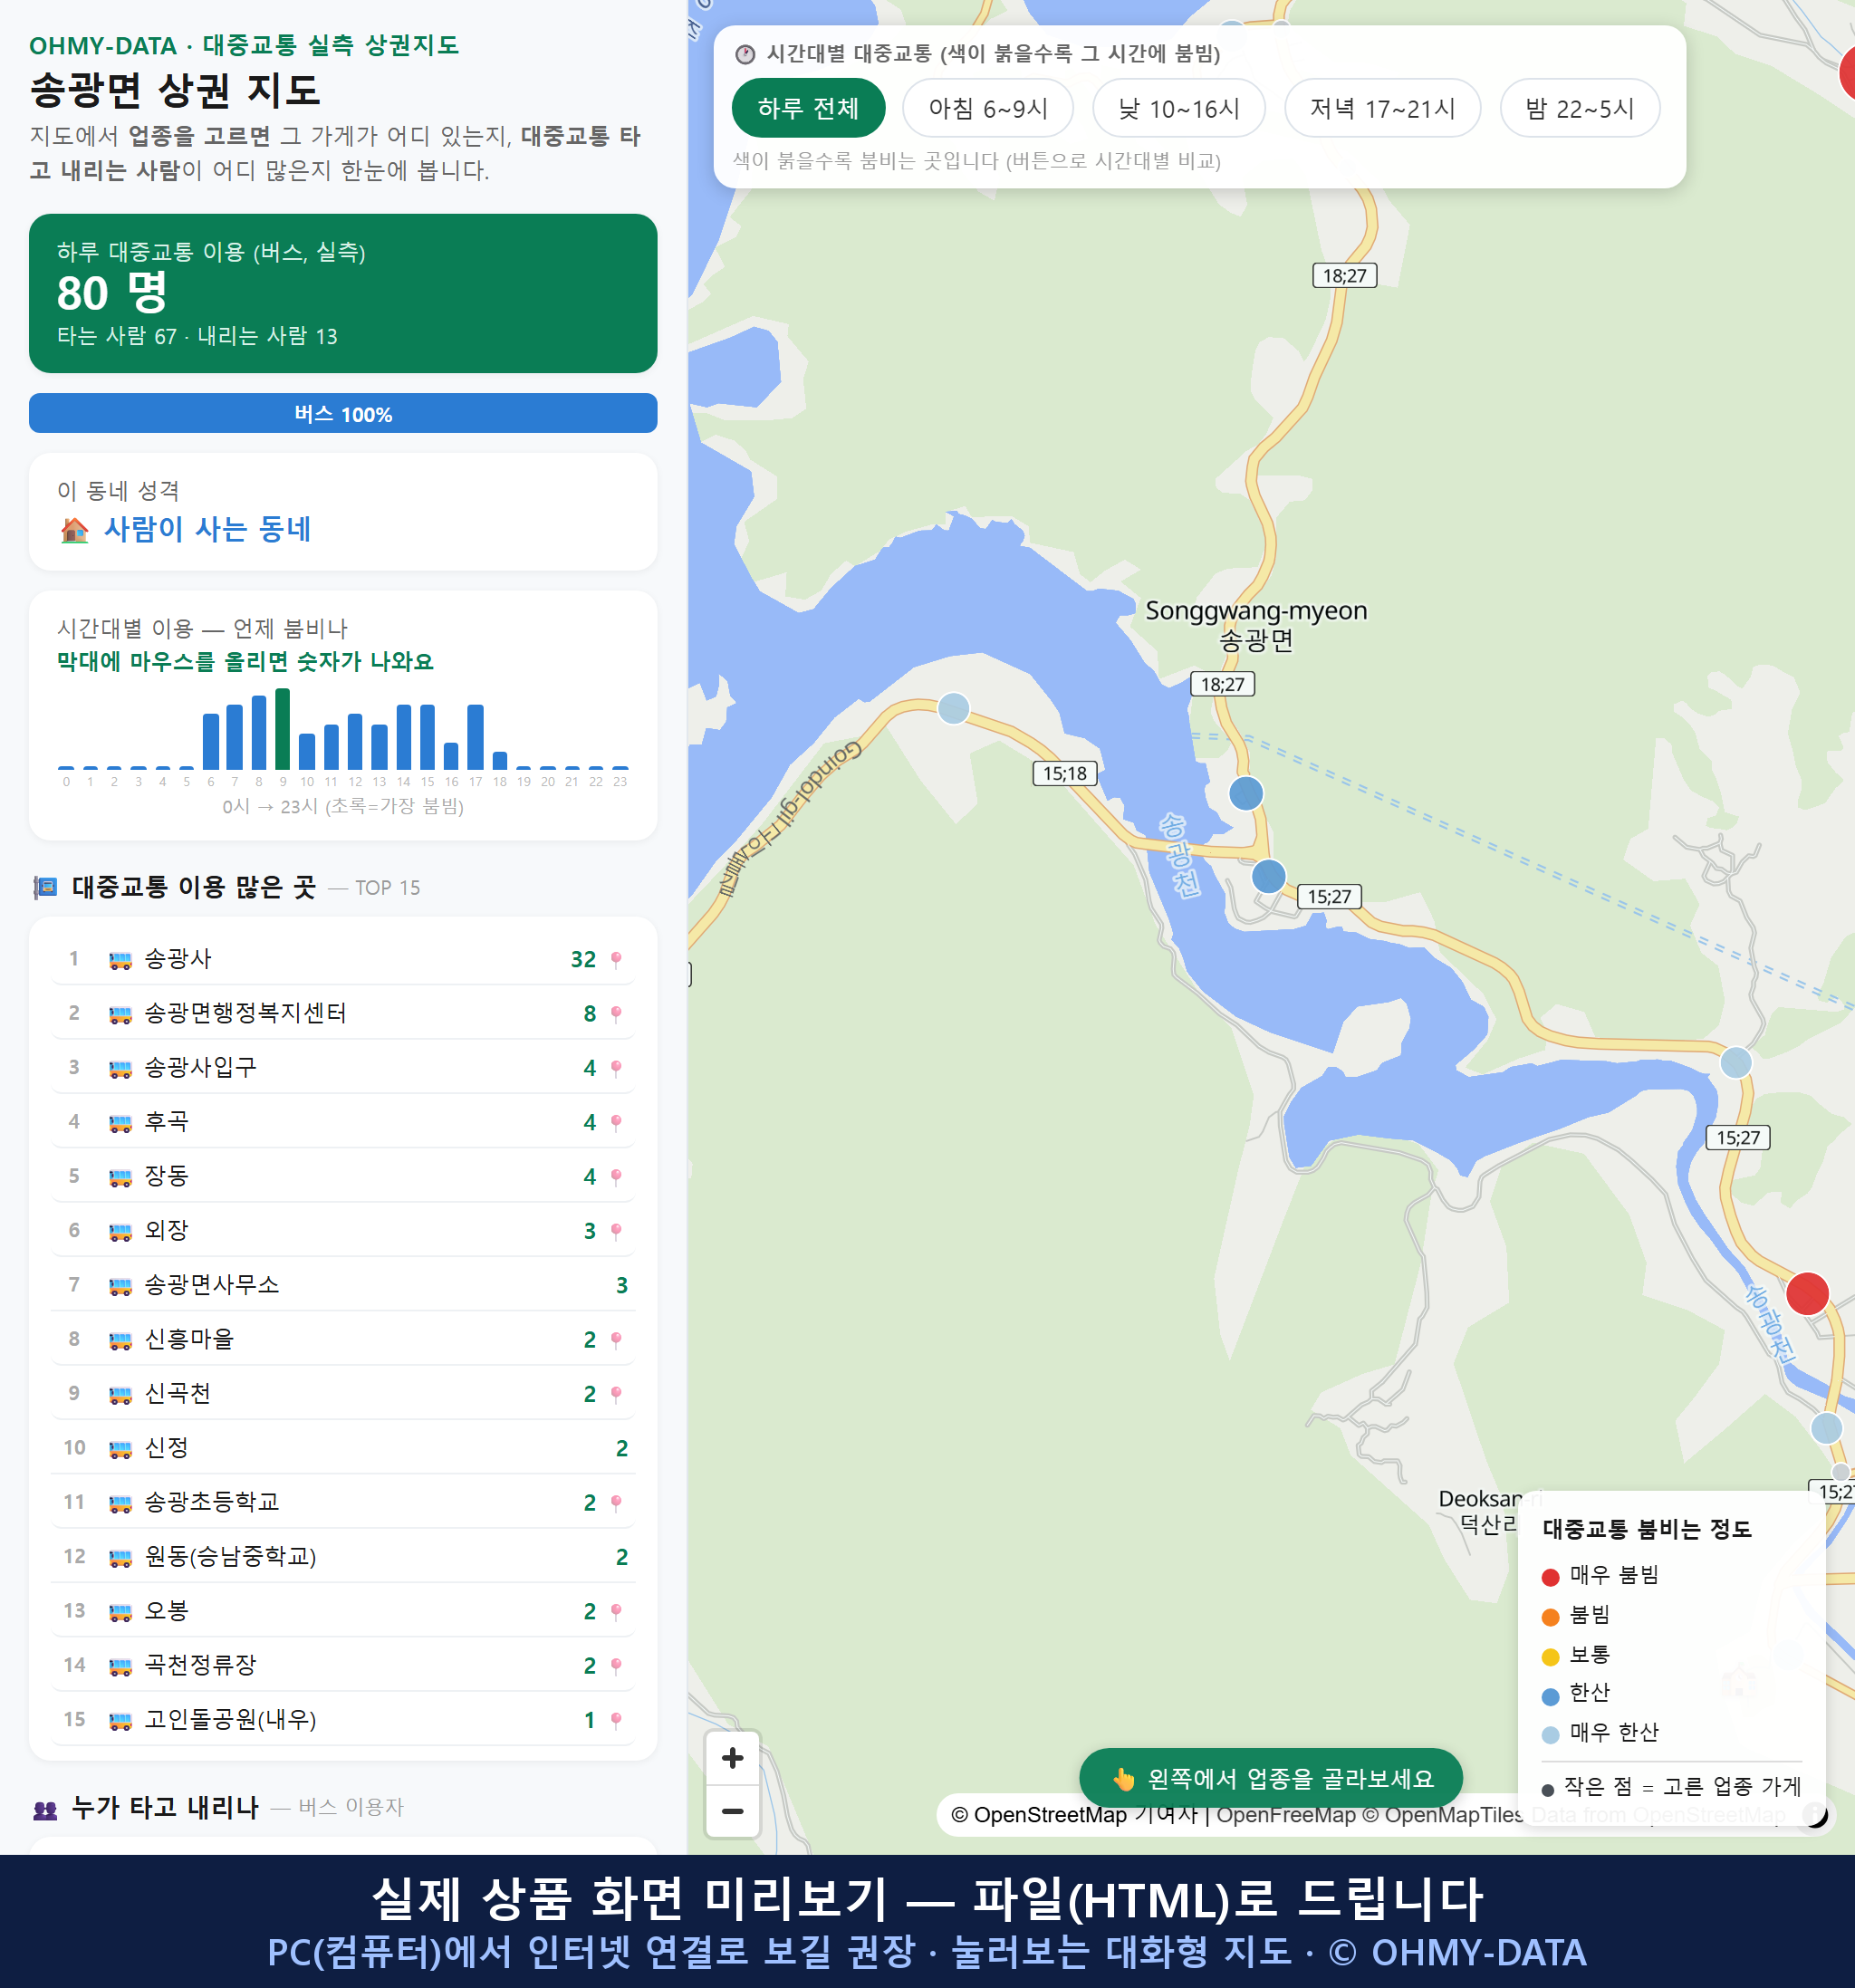The width and height of the screenshot is (1855, 1988).
Task: Click the 15;18 route shield on the map
Action: tap(1064, 773)
